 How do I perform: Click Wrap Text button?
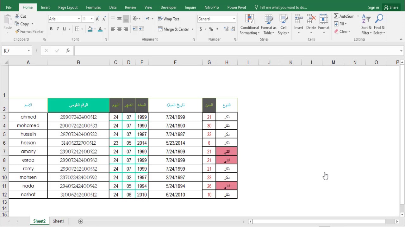(169, 19)
